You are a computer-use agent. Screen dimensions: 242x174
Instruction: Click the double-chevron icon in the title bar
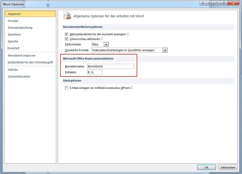pos(203,3)
